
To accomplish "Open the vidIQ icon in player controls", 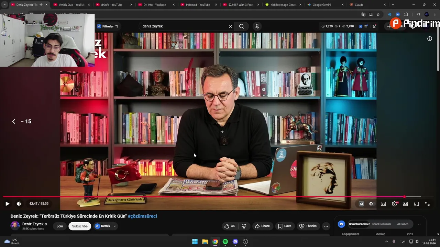I will click(x=361, y=204).
